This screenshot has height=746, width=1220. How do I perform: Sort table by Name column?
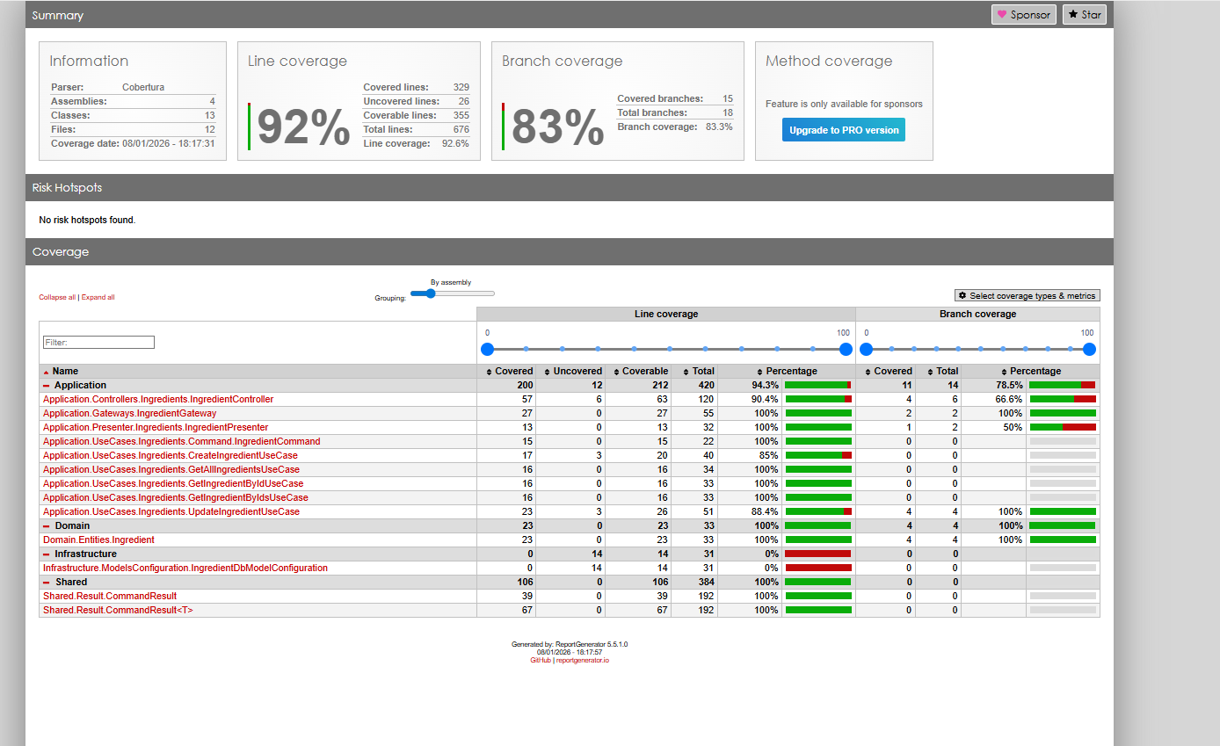point(65,372)
